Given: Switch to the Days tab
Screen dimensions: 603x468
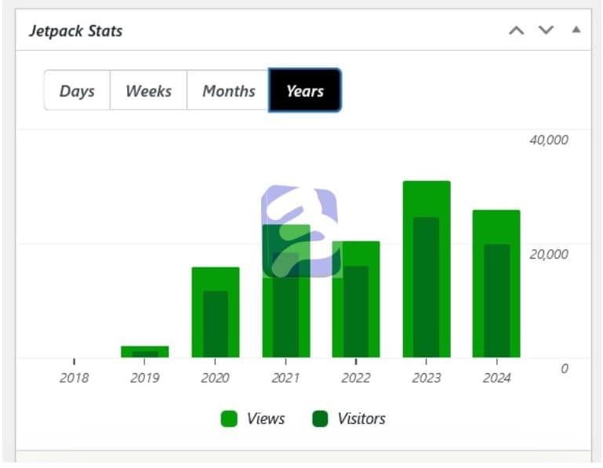Looking at the screenshot, I should coord(77,90).
